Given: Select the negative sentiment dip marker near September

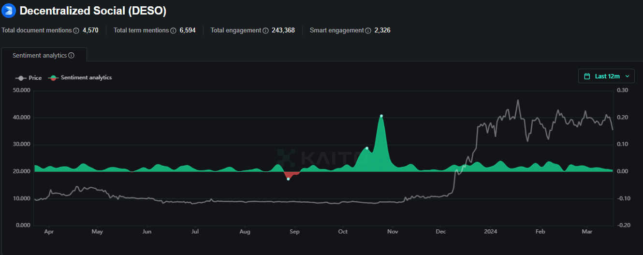Looking at the screenshot, I should click(x=288, y=179).
